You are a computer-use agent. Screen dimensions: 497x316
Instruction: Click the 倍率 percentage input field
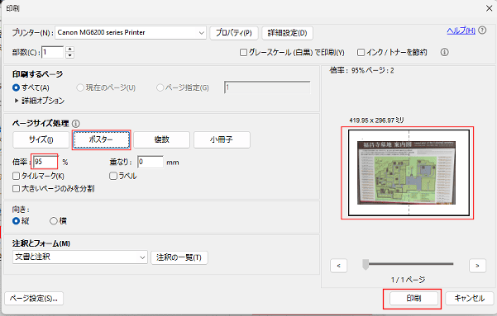point(45,162)
